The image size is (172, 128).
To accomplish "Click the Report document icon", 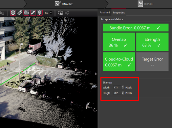I will tap(140, 4).
